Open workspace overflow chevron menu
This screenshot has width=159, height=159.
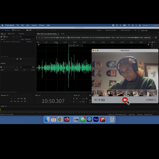[x=135, y=30]
